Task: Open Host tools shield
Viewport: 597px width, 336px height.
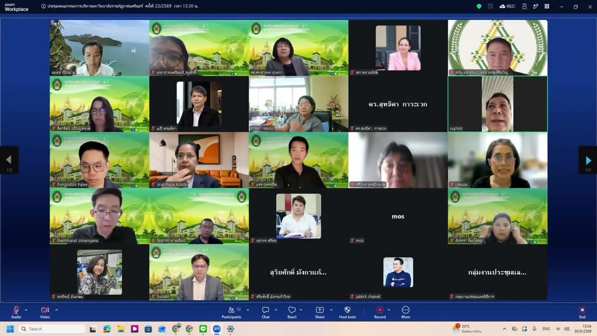Action: pos(347,312)
